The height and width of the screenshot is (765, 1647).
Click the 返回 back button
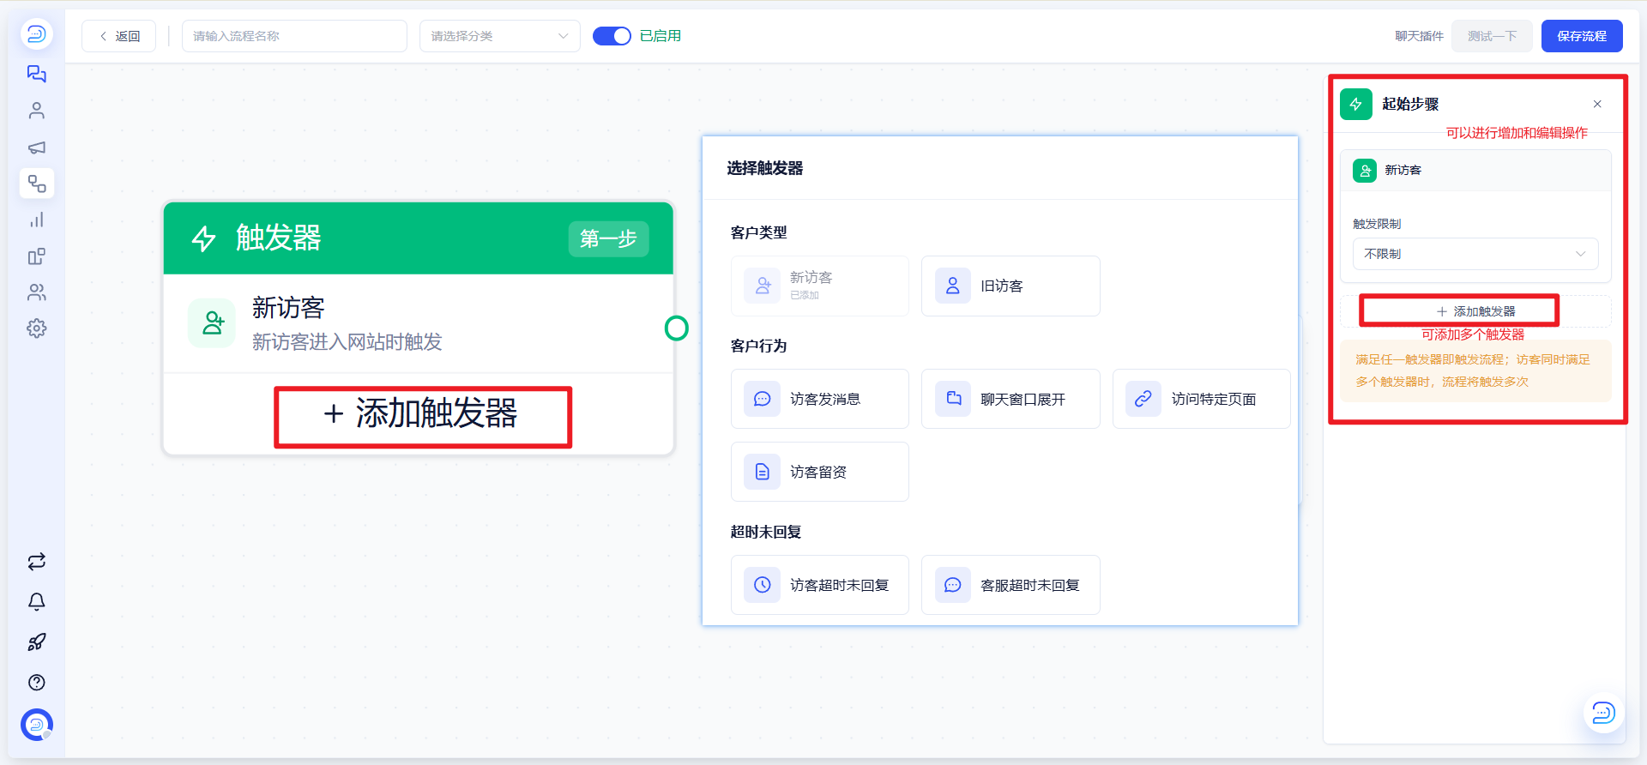(x=119, y=36)
